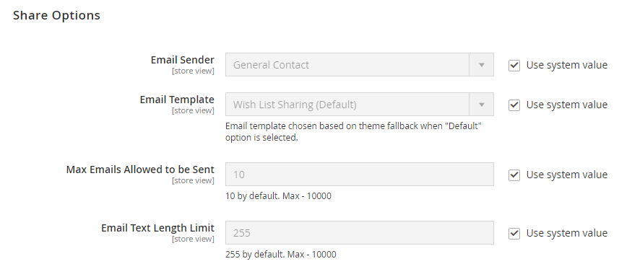Click the Email Text Length Limit label

pyautogui.click(x=157, y=228)
